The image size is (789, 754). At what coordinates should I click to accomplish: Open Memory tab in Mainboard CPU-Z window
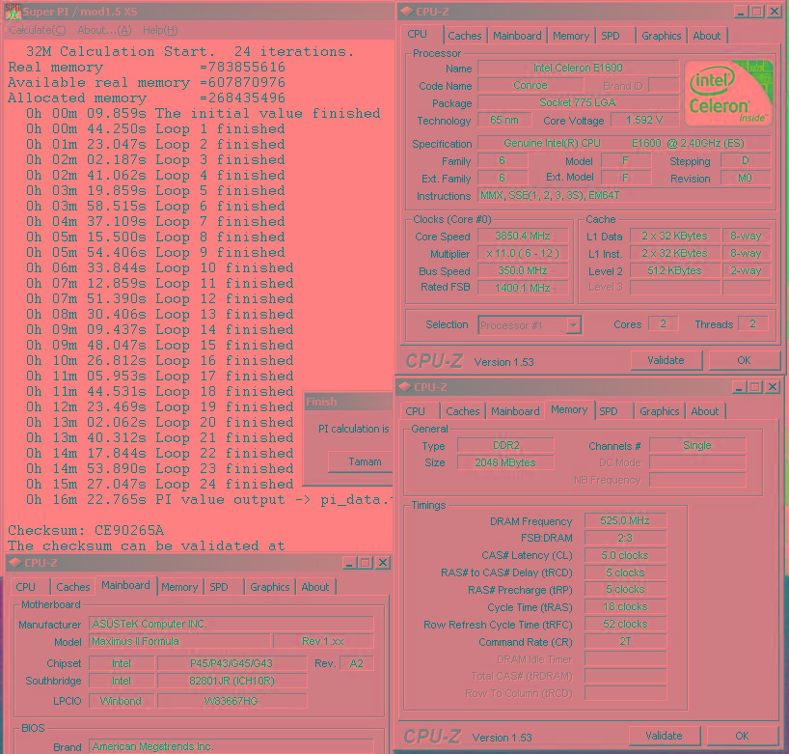179,587
